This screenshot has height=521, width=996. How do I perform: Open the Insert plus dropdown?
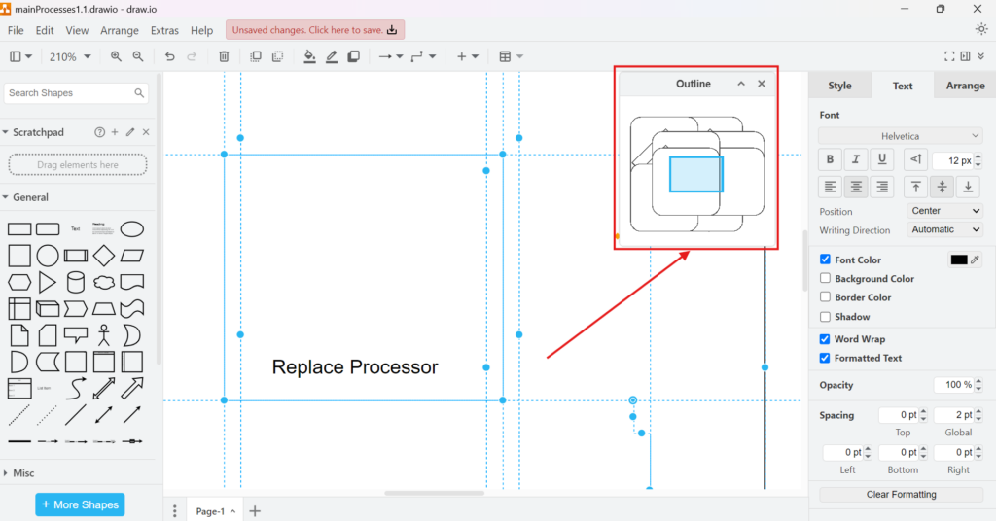[468, 56]
